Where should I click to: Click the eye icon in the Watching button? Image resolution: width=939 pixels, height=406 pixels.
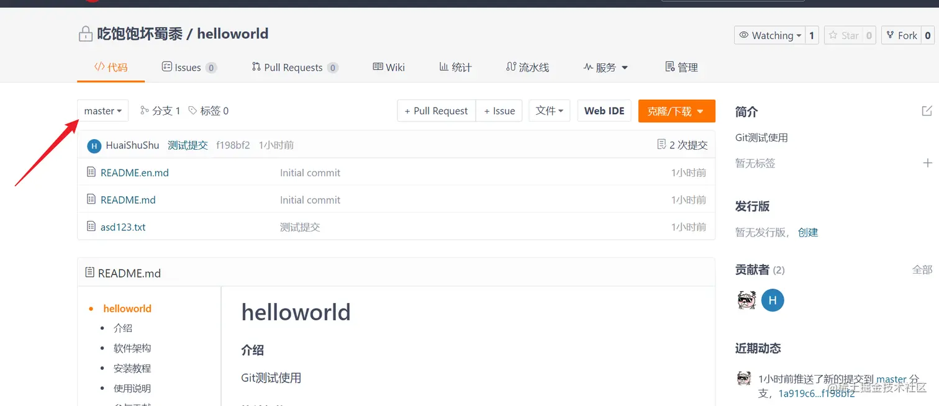click(744, 35)
